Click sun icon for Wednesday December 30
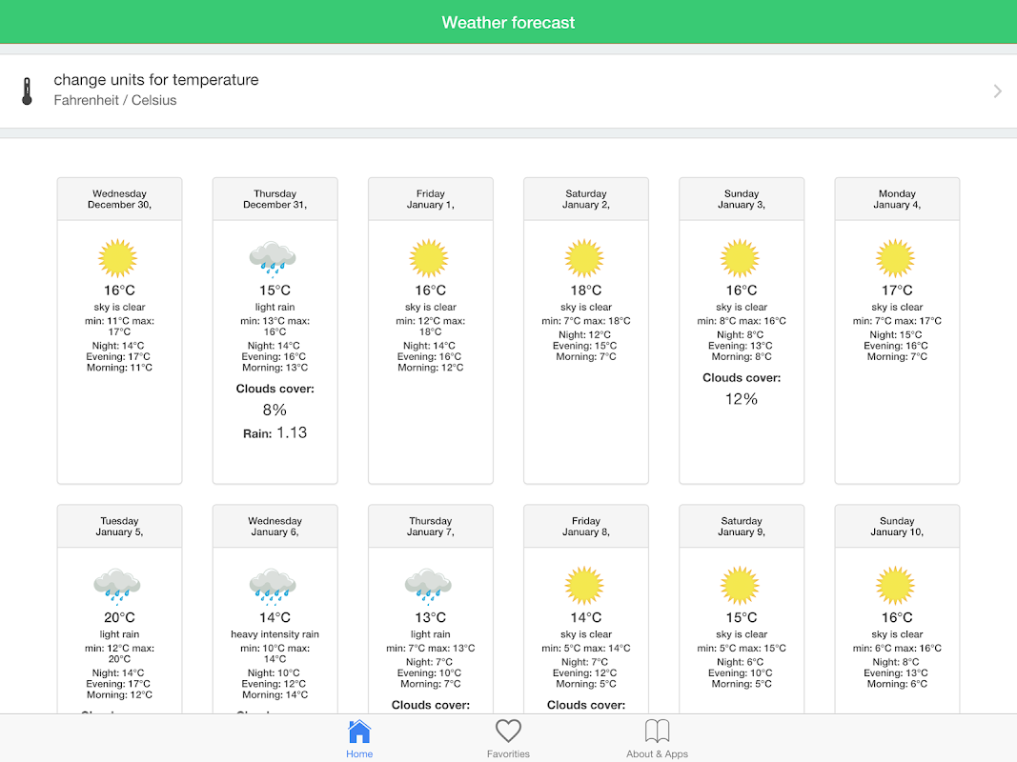 coord(117,258)
